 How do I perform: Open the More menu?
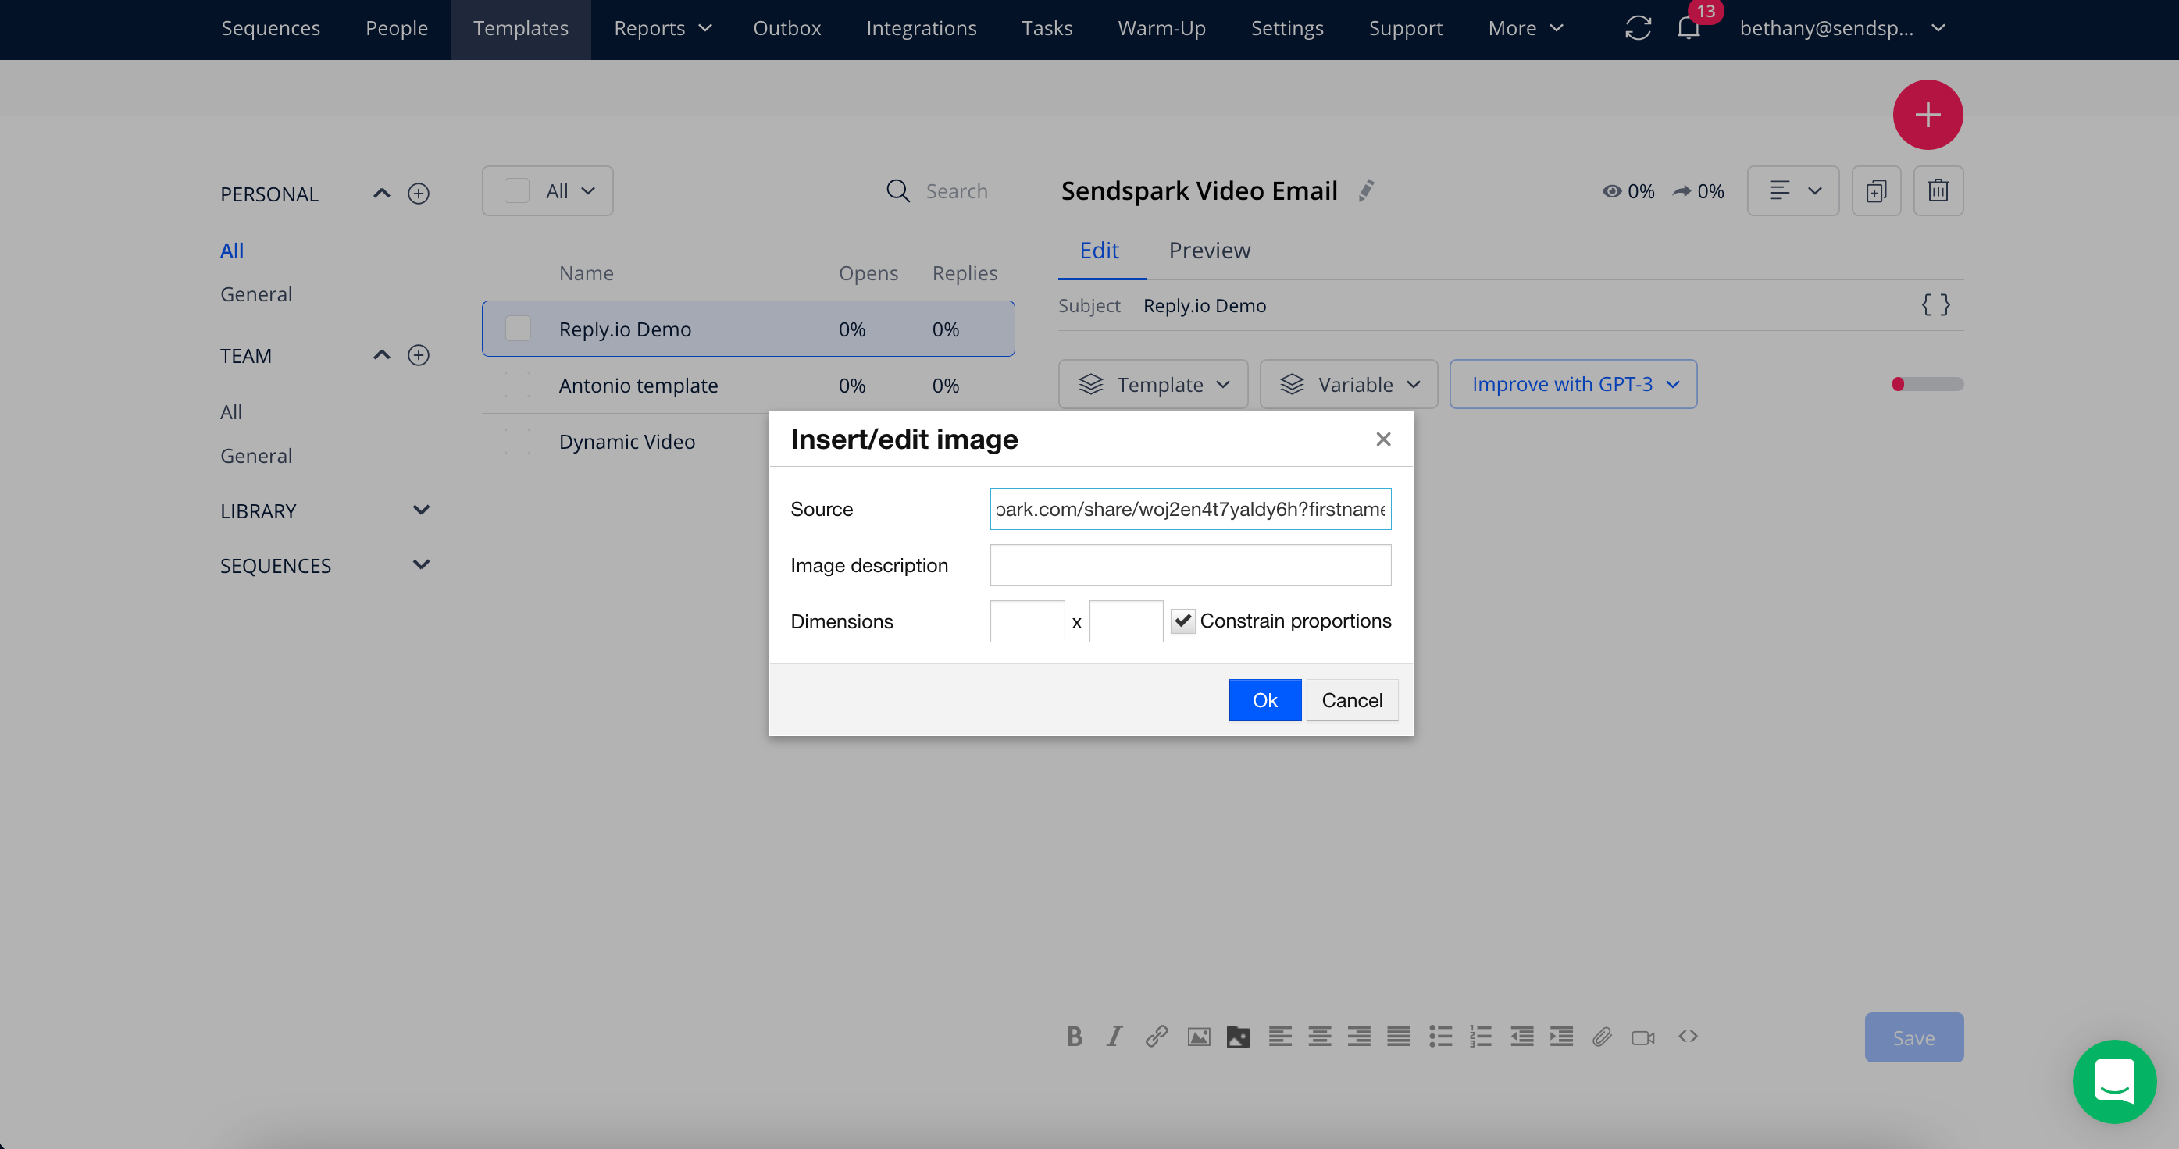point(1525,28)
